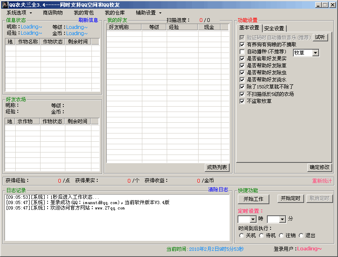The width and height of the screenshot is (338, 257).
Task: Click the 好友昵称 column header
Action: (124, 27)
